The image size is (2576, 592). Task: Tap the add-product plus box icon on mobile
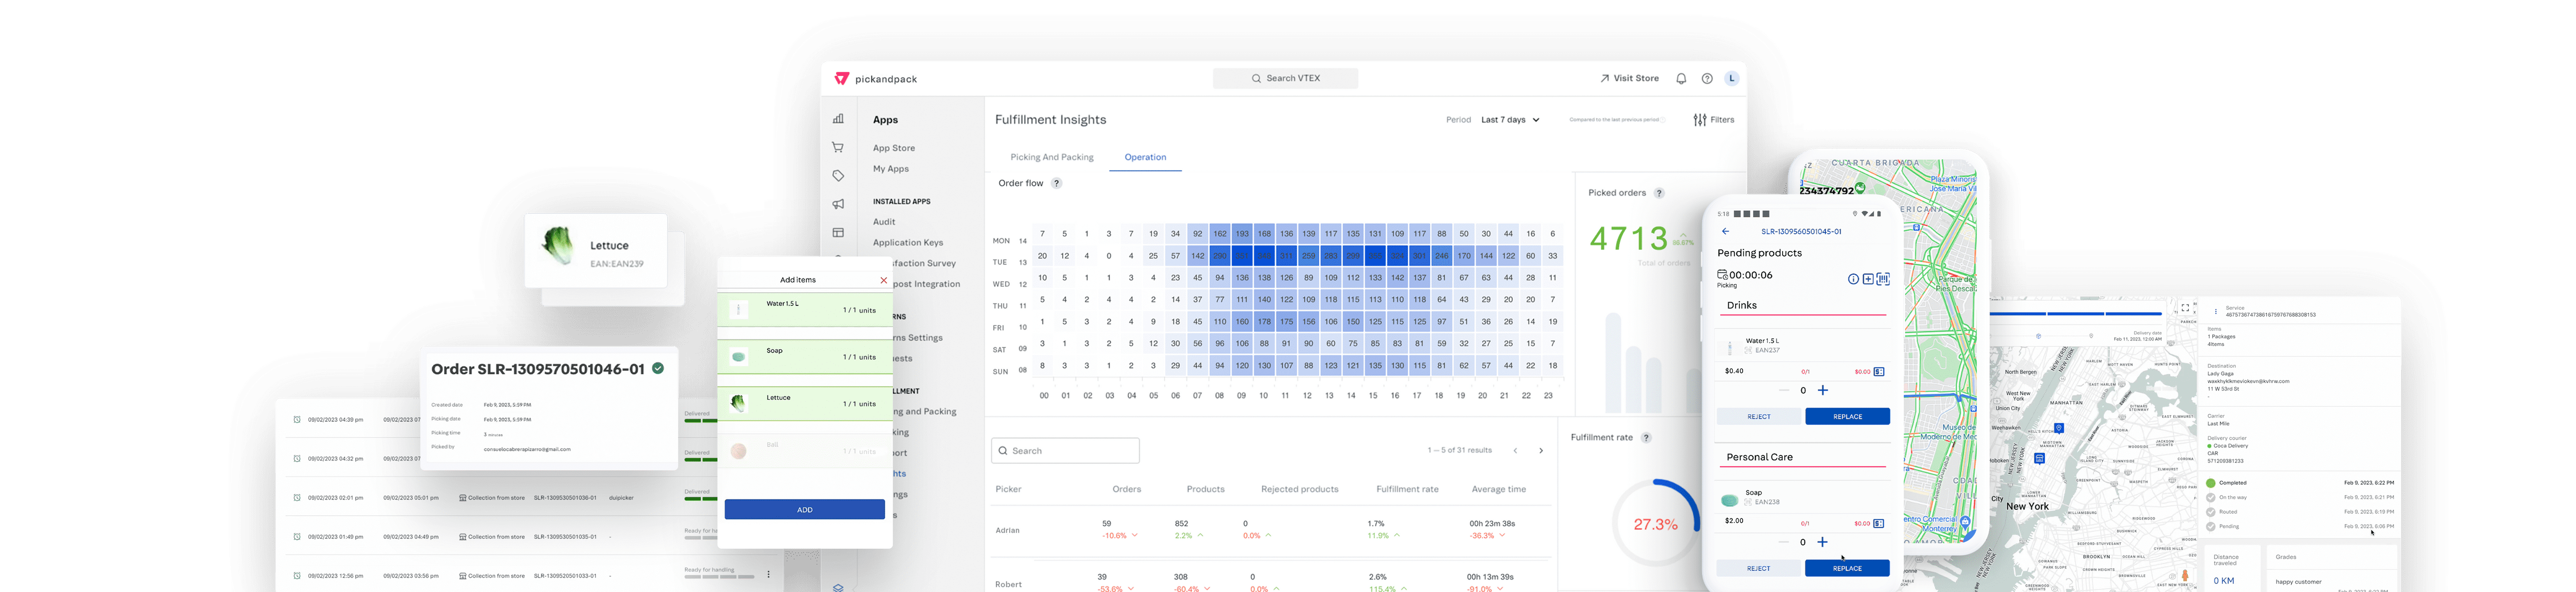(1868, 279)
